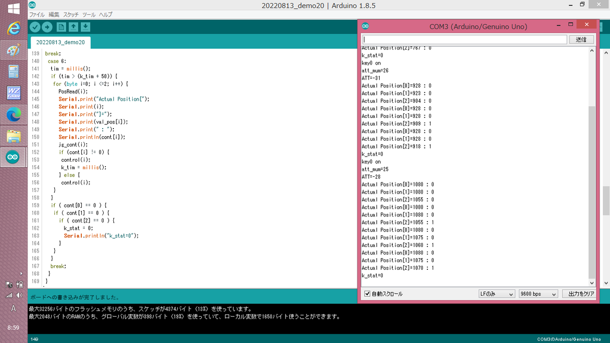The height and width of the screenshot is (343, 610).
Task: Click the Arduino logo in the COM3 window title
Action: [x=365, y=26]
